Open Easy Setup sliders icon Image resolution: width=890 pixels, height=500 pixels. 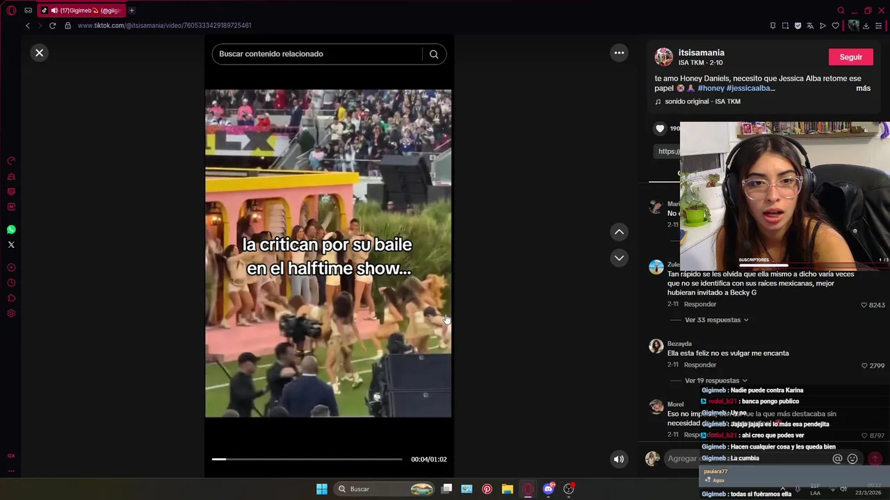click(x=878, y=26)
